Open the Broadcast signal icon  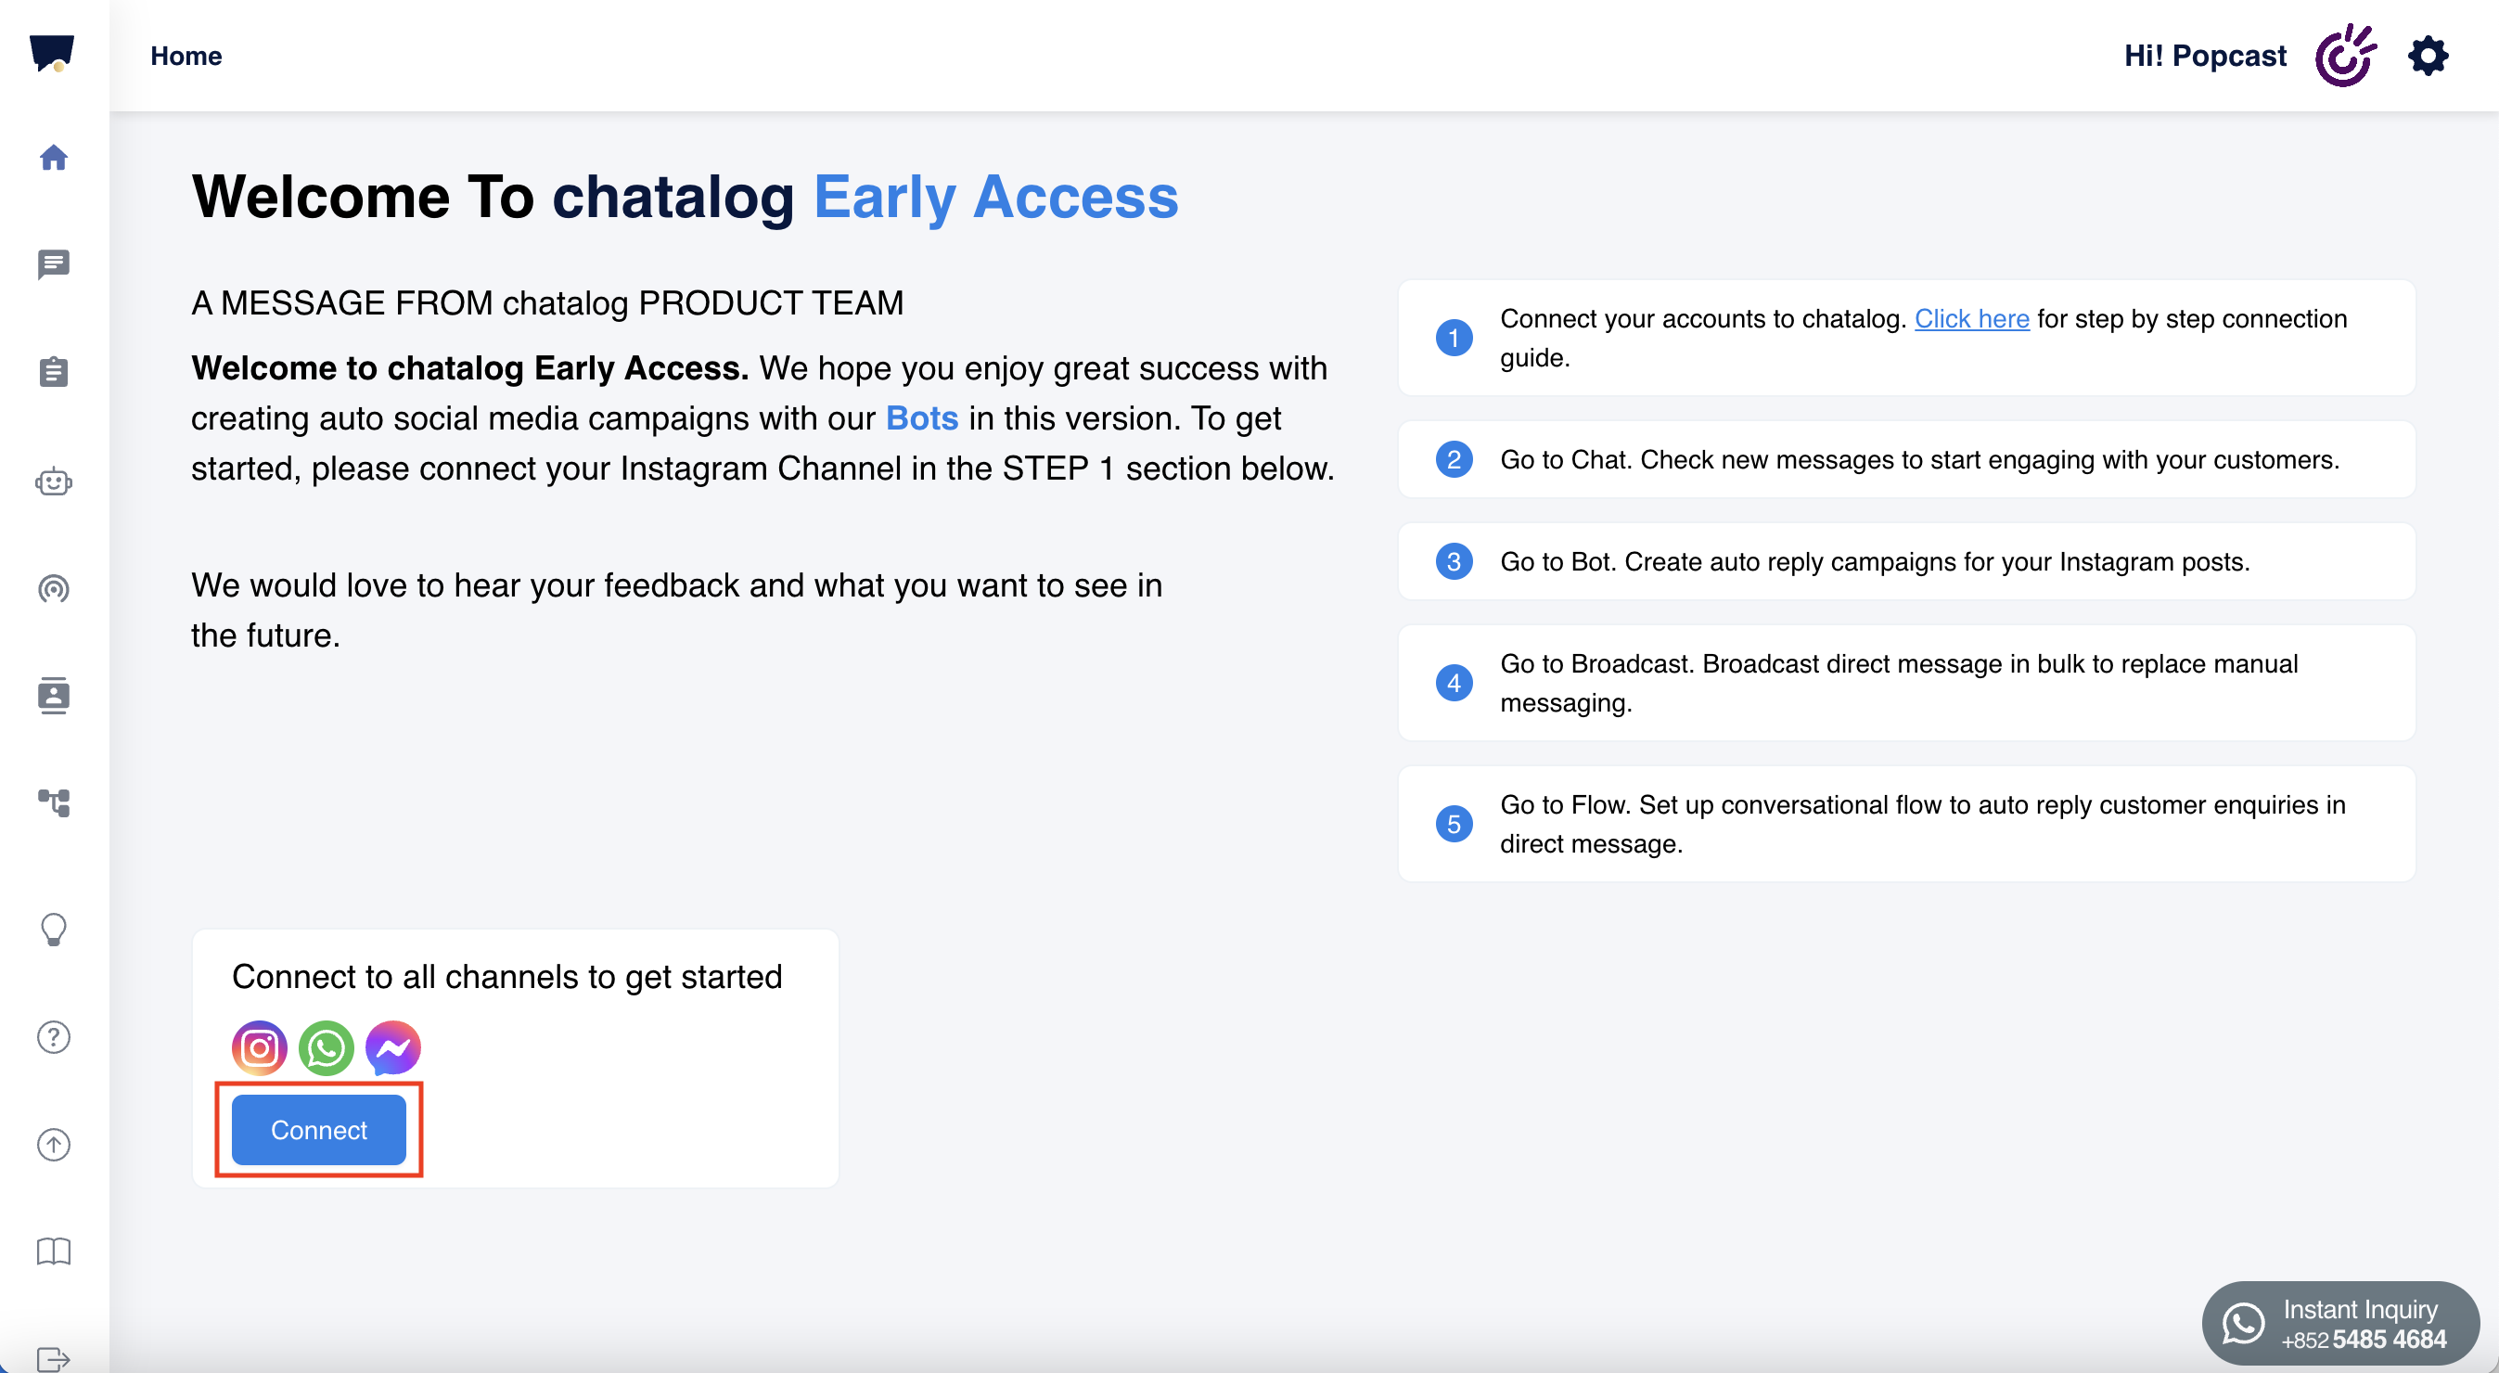tap(54, 588)
